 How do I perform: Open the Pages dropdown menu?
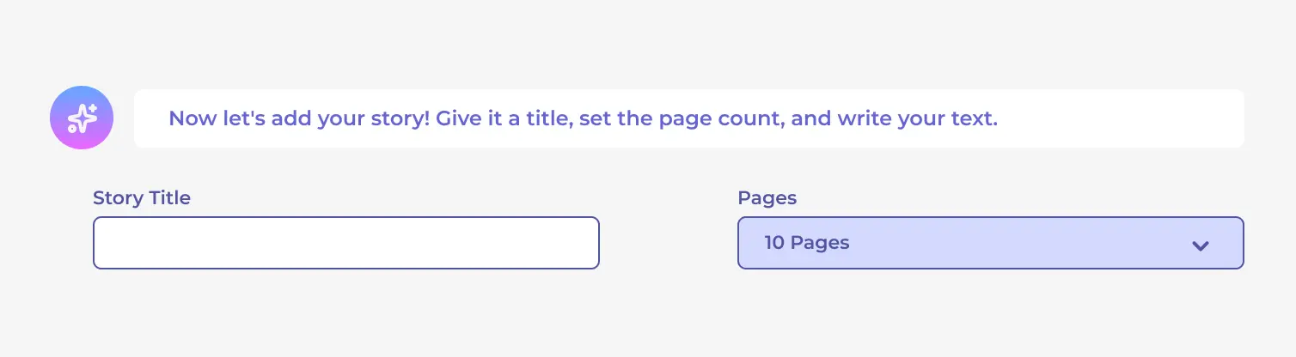coord(990,243)
